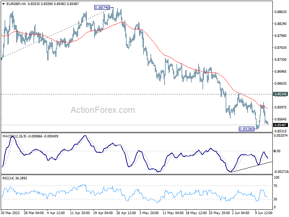Click the 0.88620 price axis label

281,12
